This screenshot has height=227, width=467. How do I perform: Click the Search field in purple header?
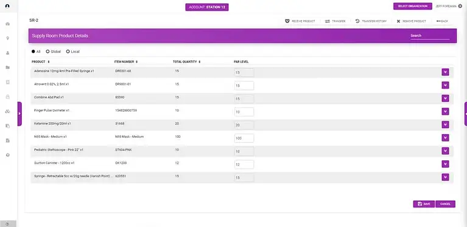430,36
